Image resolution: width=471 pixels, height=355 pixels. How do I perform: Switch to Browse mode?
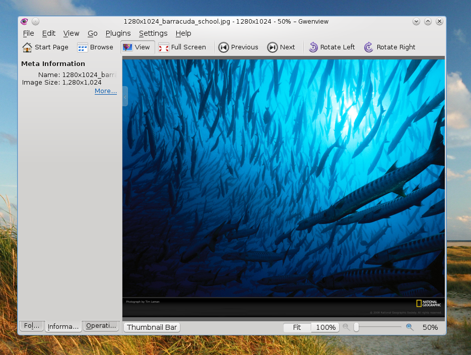[95, 47]
